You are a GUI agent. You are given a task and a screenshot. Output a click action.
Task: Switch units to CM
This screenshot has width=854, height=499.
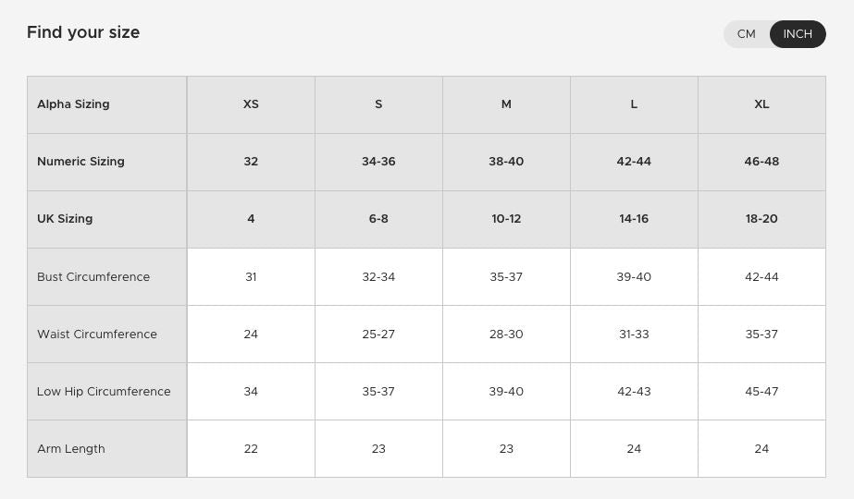[x=747, y=34]
